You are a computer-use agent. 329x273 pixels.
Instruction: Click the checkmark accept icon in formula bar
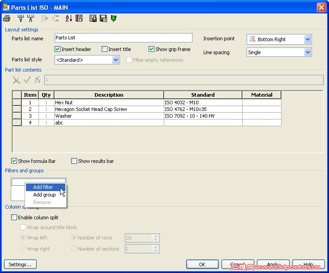27,80
